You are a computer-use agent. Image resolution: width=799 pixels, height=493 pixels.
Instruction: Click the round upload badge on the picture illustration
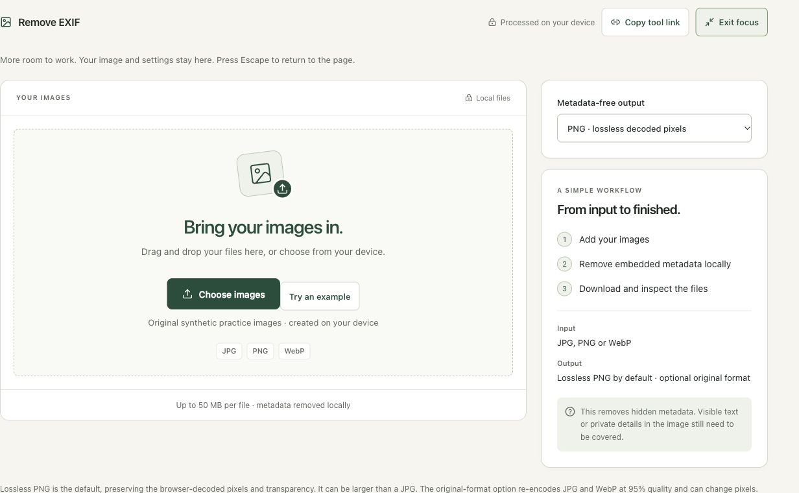click(x=282, y=189)
